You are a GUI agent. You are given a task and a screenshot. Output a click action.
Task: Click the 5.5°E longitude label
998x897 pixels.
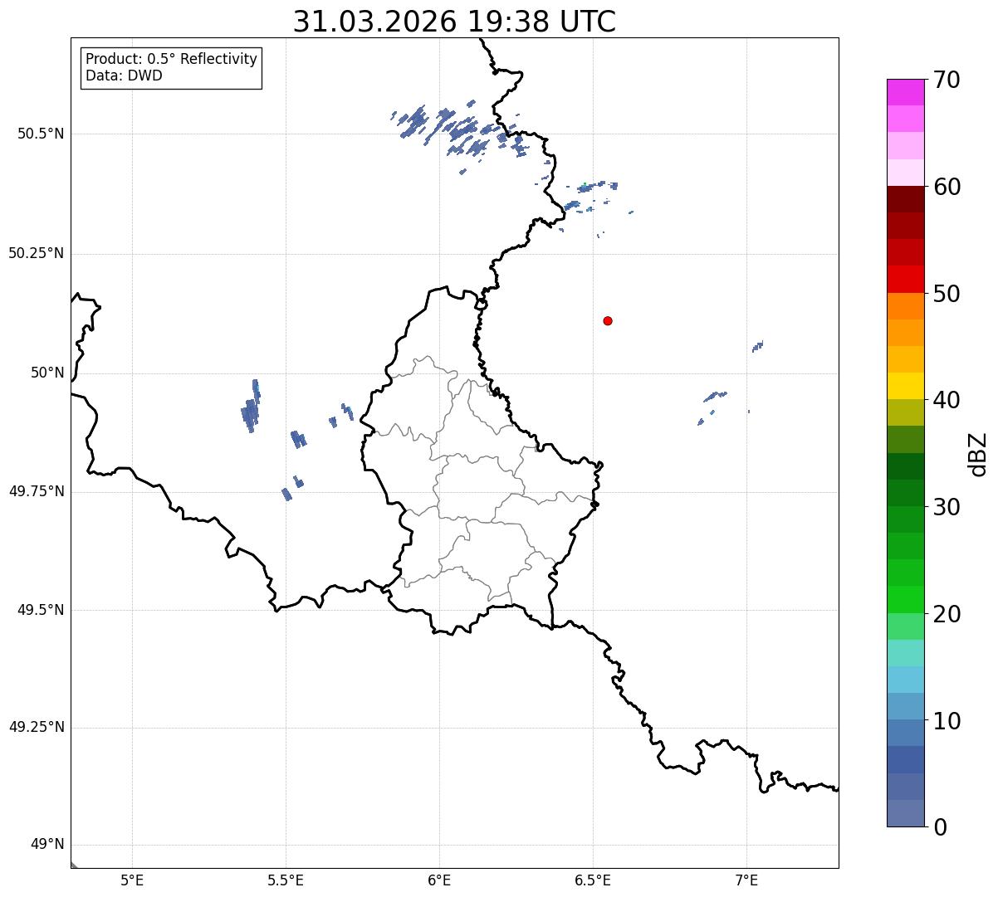coord(286,880)
